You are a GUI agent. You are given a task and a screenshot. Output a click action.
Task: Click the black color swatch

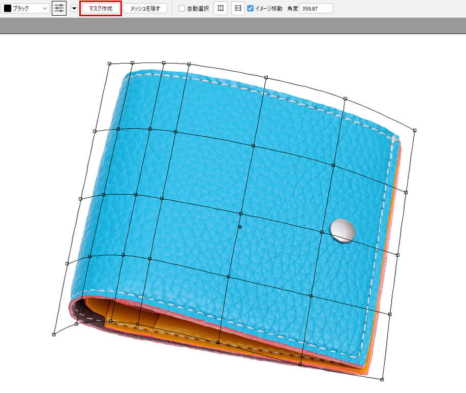[8, 8]
